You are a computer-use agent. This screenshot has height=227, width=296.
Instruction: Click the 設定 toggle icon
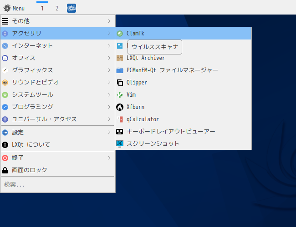tap(5, 133)
